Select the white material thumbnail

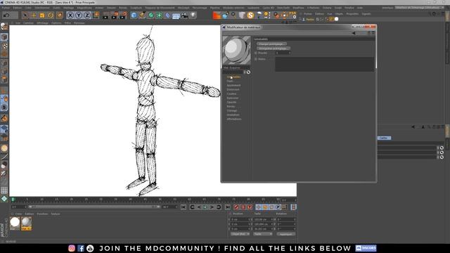point(15,223)
